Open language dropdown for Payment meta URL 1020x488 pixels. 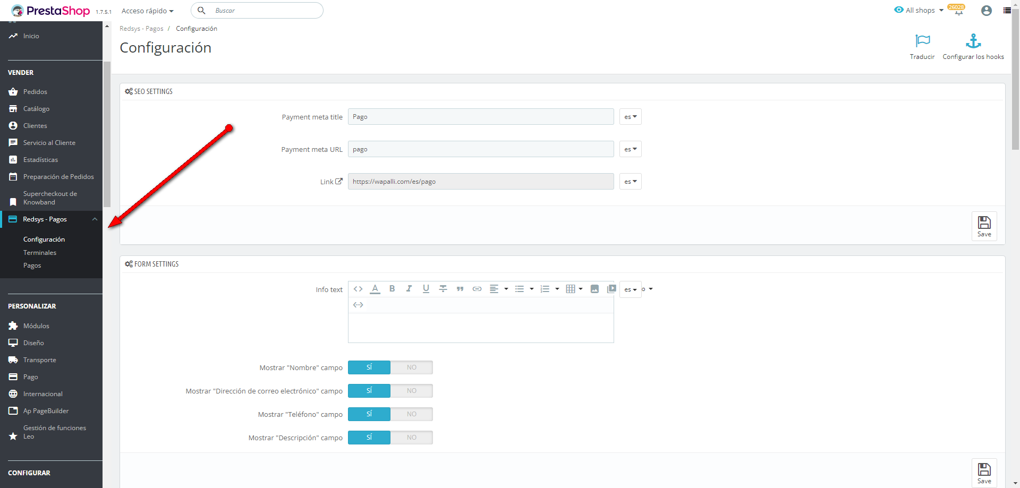(x=631, y=149)
